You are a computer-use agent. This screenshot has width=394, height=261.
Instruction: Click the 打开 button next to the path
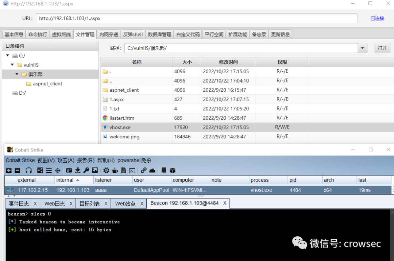(382, 48)
